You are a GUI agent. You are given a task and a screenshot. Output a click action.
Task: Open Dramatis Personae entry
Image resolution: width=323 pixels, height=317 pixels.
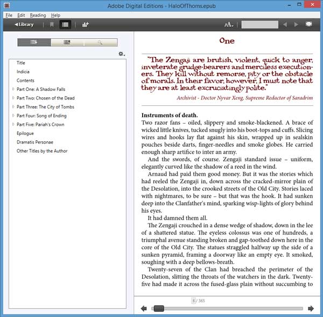[35, 142]
